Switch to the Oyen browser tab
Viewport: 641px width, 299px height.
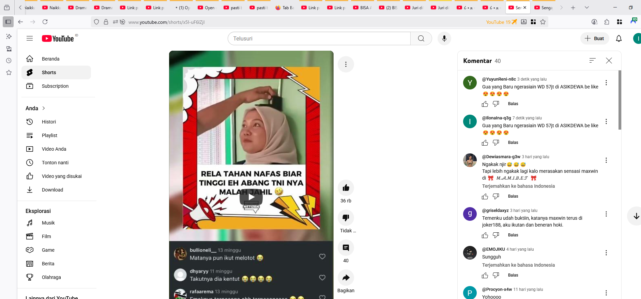click(x=207, y=7)
